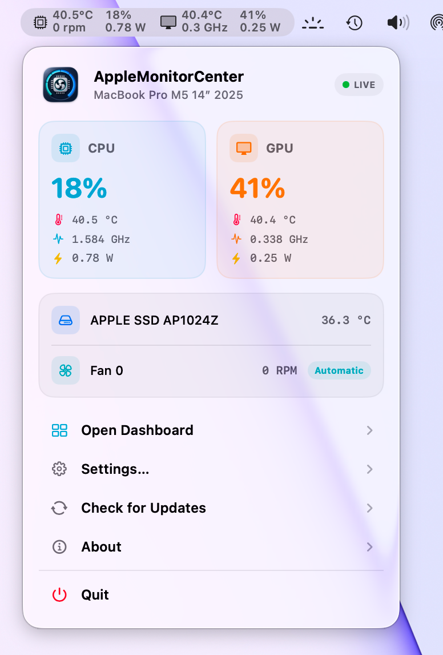Click the Fan 0 fan icon

(66, 370)
